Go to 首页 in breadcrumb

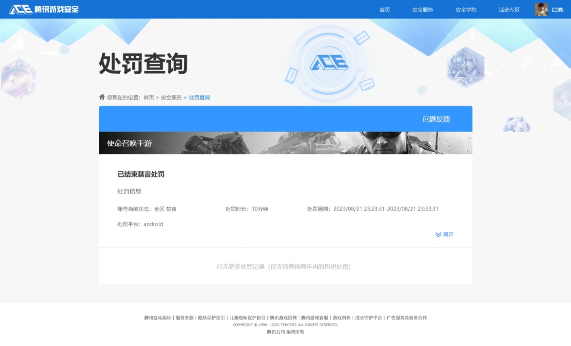(x=149, y=98)
